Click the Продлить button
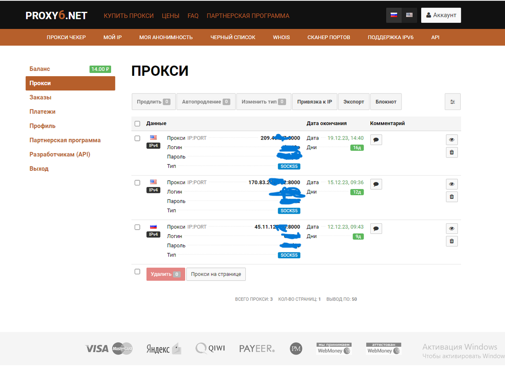This screenshot has height=372, width=505. click(154, 102)
